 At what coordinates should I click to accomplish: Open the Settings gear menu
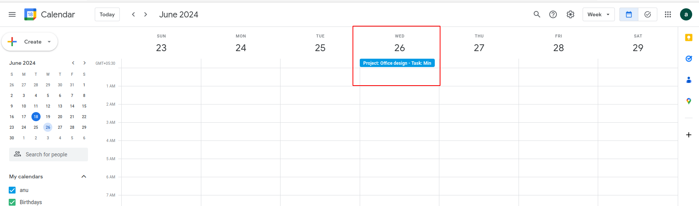(570, 14)
